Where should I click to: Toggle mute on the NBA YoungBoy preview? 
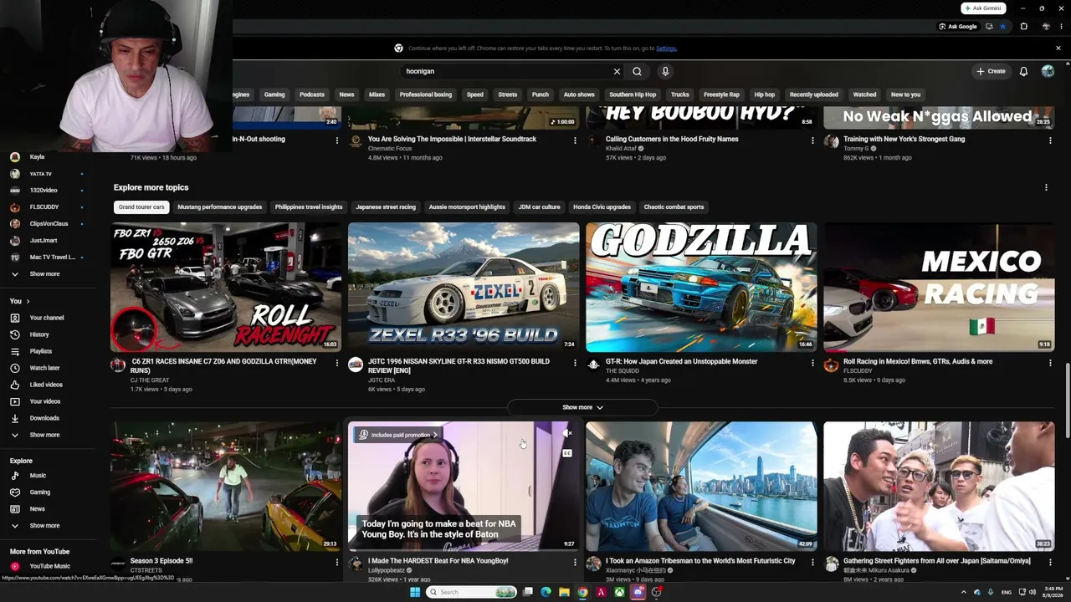[567, 434]
